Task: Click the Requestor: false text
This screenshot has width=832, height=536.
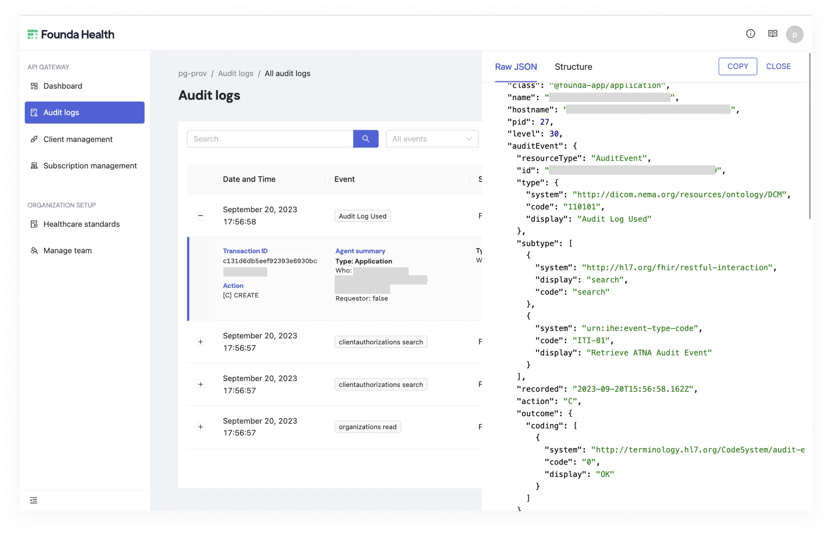Action: [361, 298]
